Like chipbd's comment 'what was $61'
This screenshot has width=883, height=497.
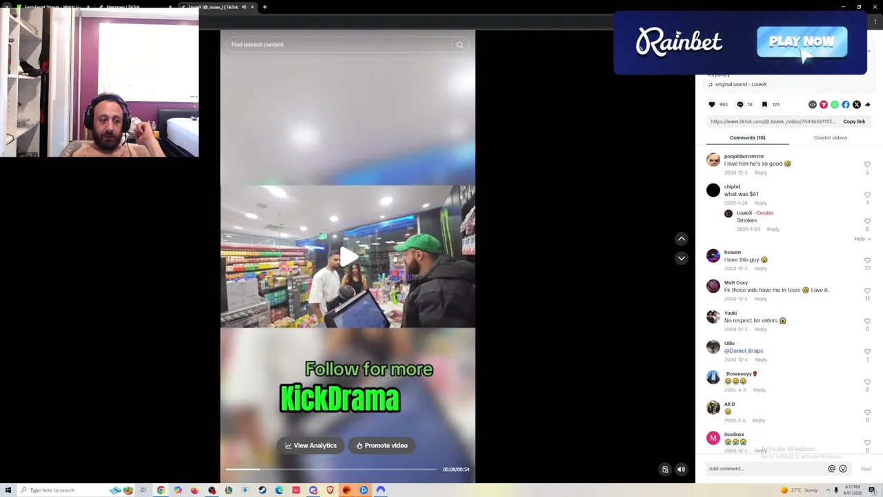point(867,195)
